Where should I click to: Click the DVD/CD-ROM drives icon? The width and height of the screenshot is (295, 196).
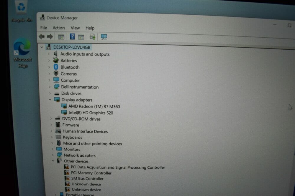pos(58,118)
